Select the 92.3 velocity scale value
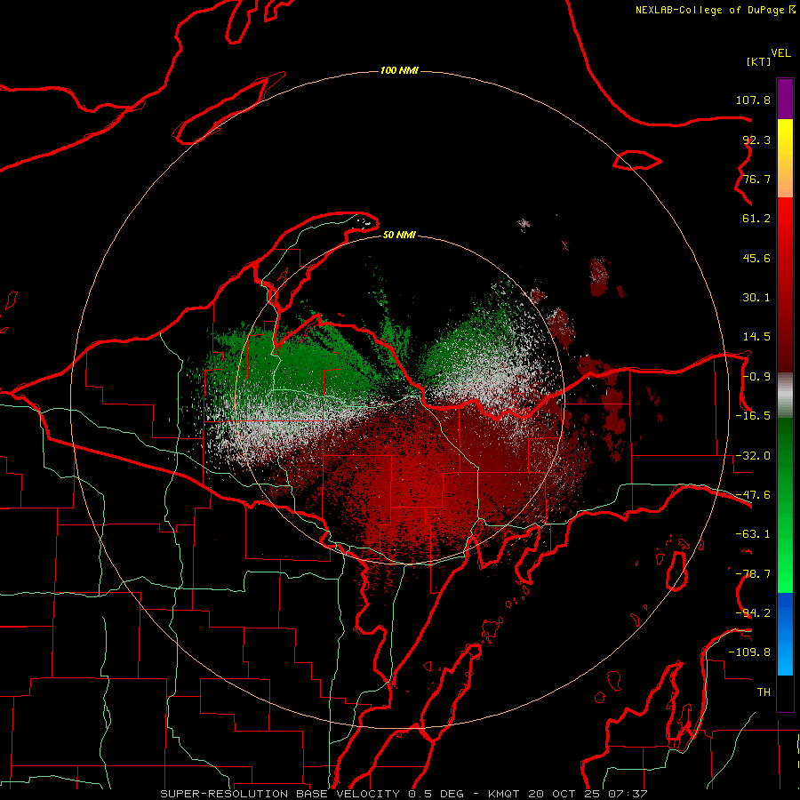Viewport: 800px width, 800px height. pyautogui.click(x=756, y=140)
